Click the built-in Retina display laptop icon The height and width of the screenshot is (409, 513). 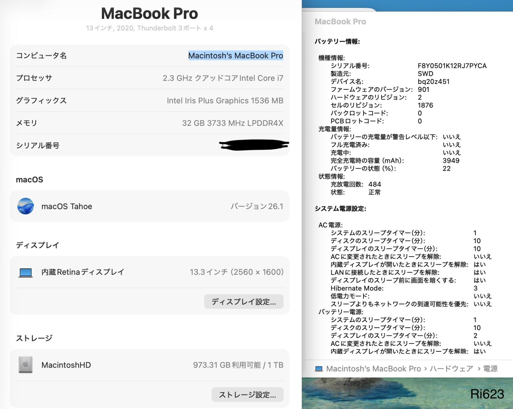pos(26,273)
